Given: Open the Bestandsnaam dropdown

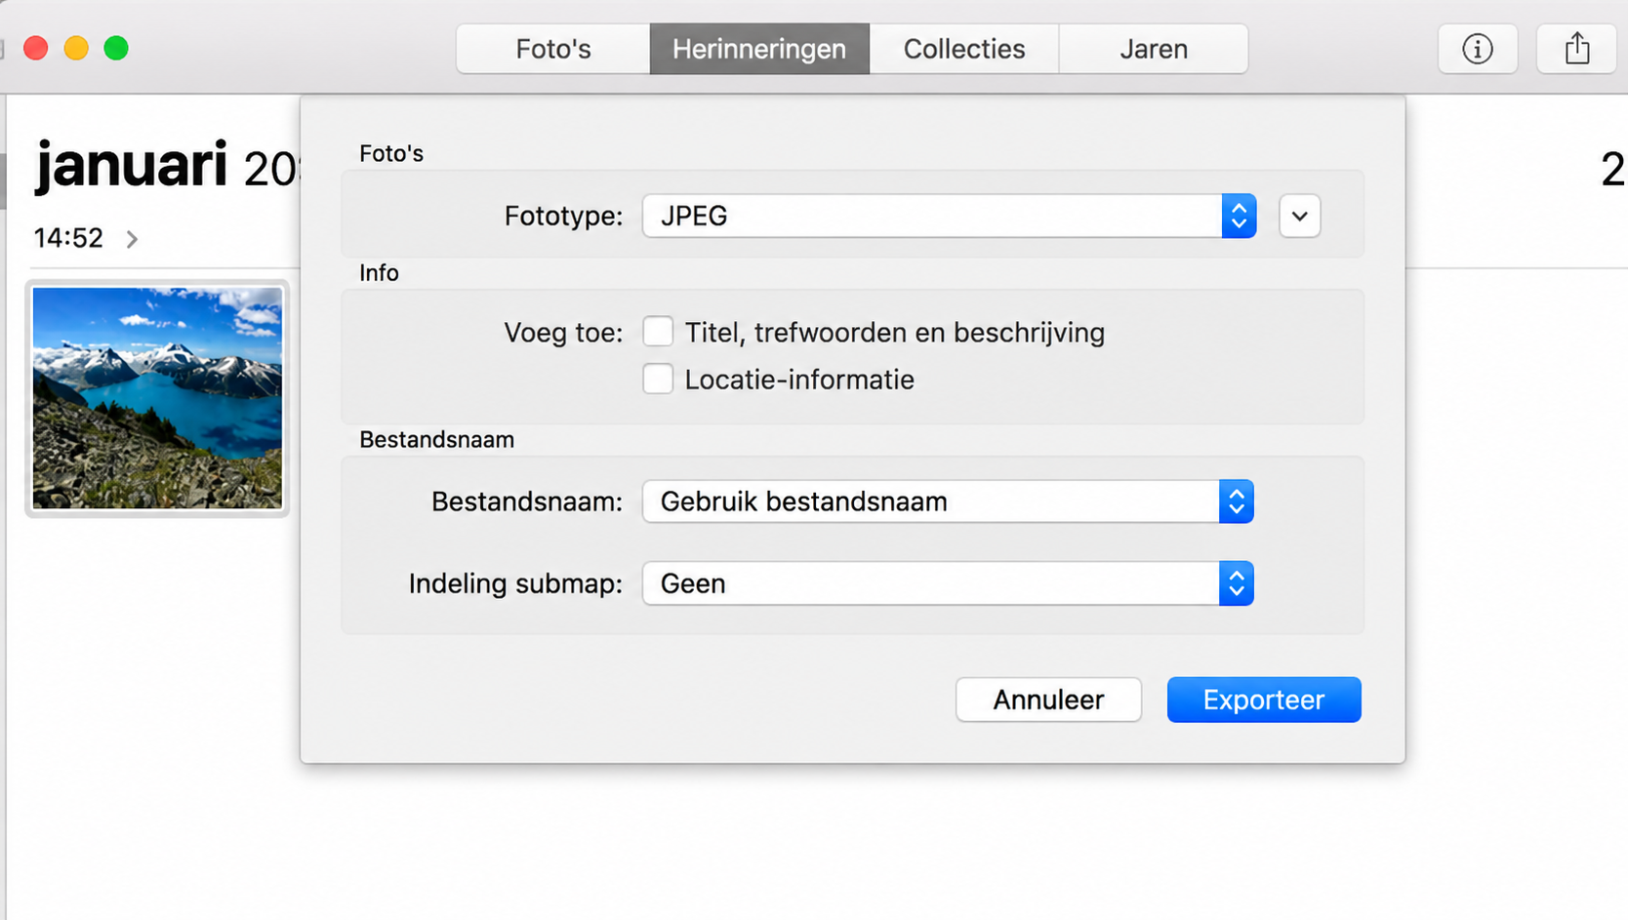Looking at the screenshot, I should click(x=948, y=501).
